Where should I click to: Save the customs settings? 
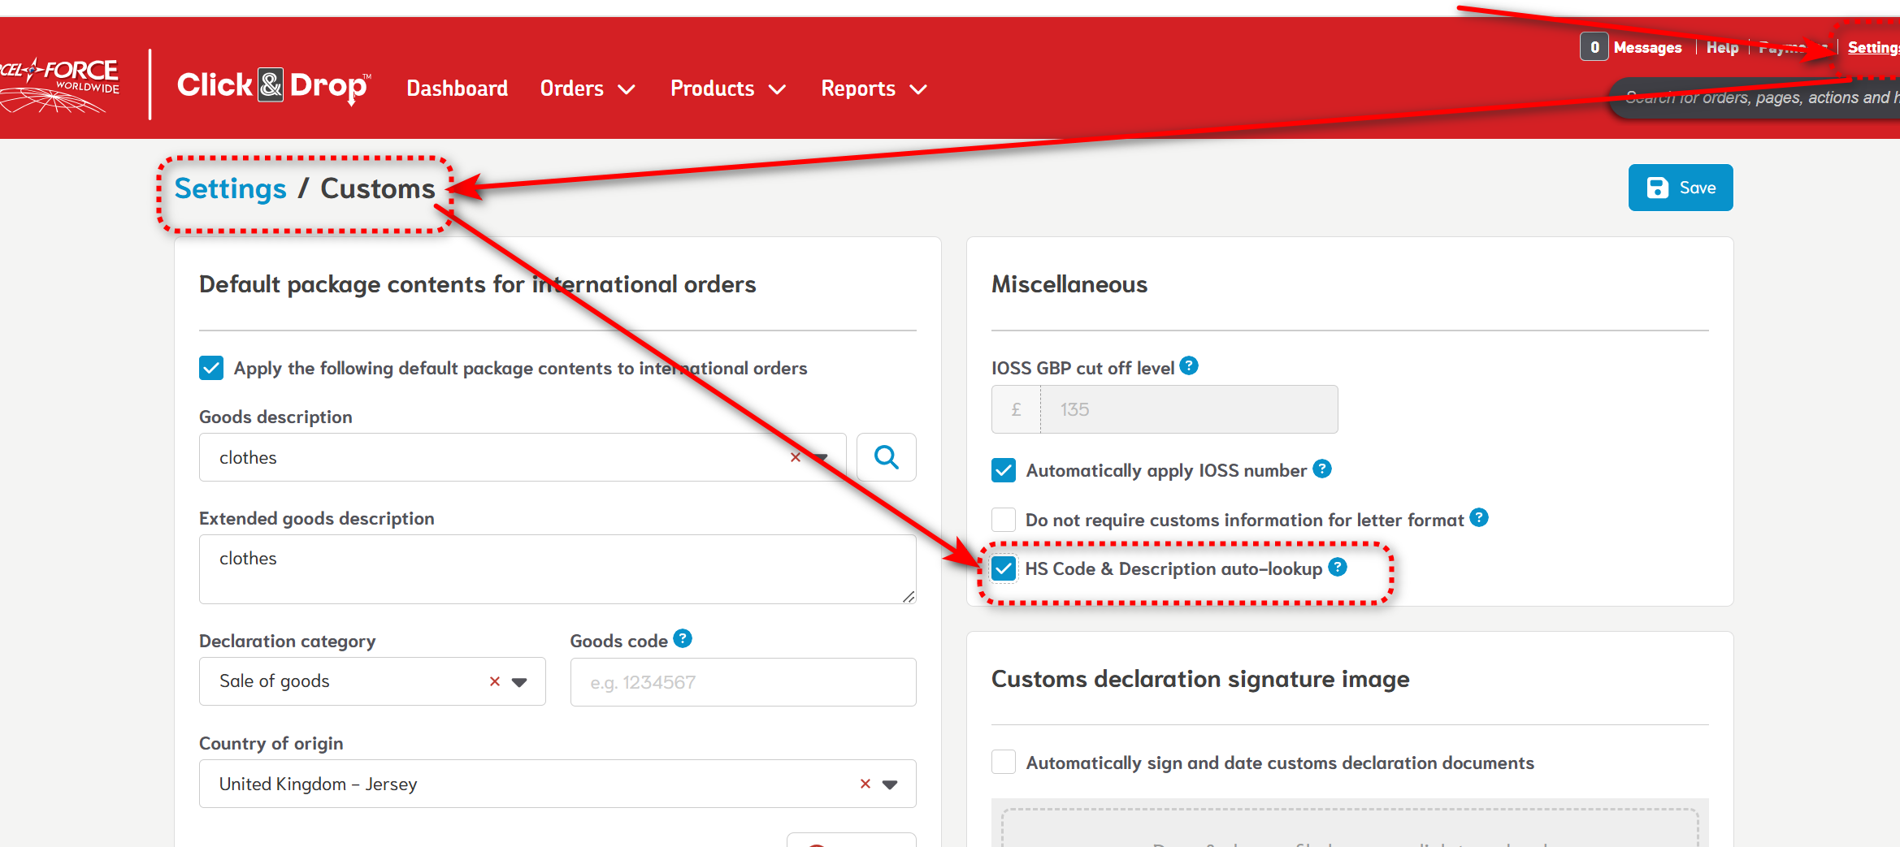point(1680,188)
